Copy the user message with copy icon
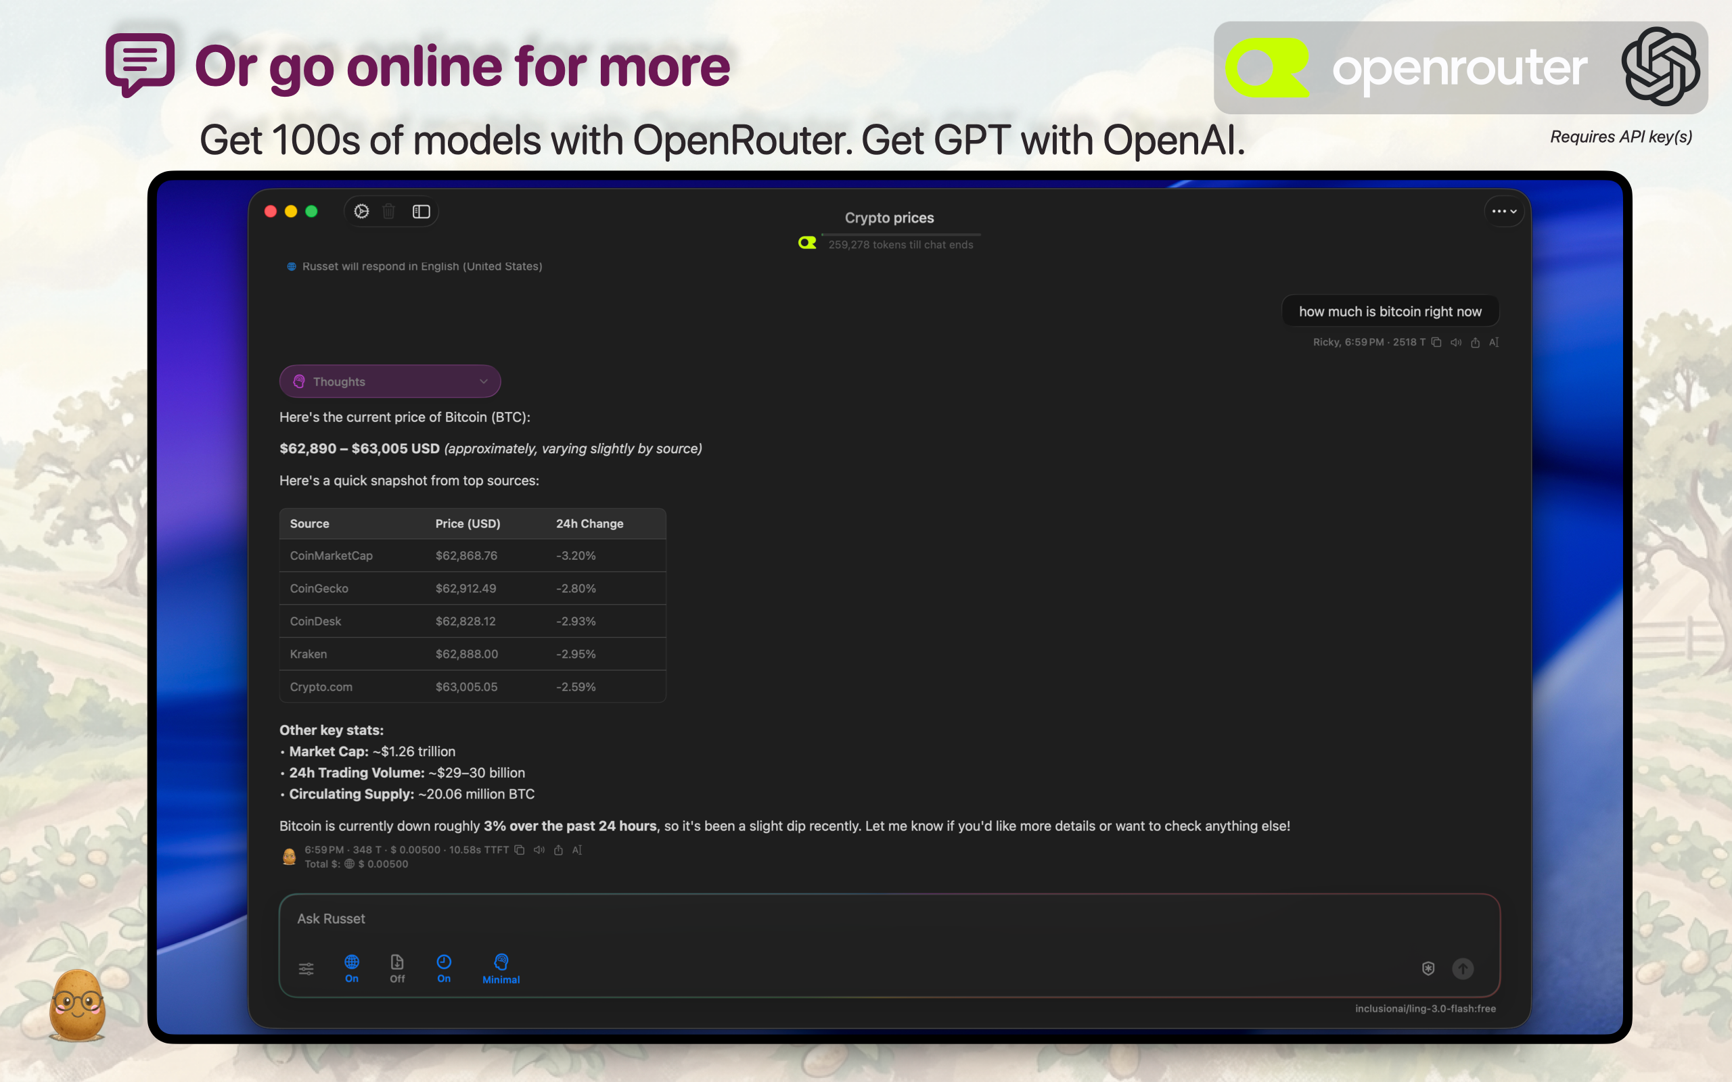Screen dimensions: 1732x1082 click(x=1436, y=342)
